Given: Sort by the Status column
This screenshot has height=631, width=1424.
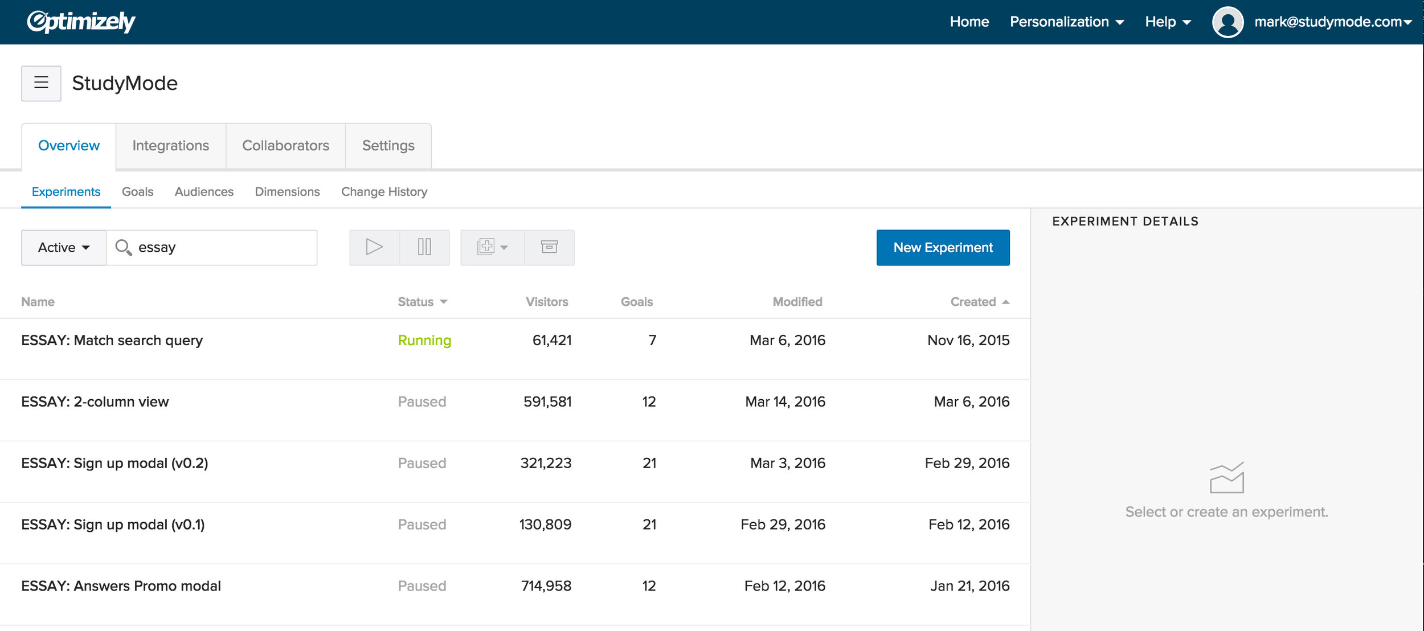Looking at the screenshot, I should (x=422, y=302).
